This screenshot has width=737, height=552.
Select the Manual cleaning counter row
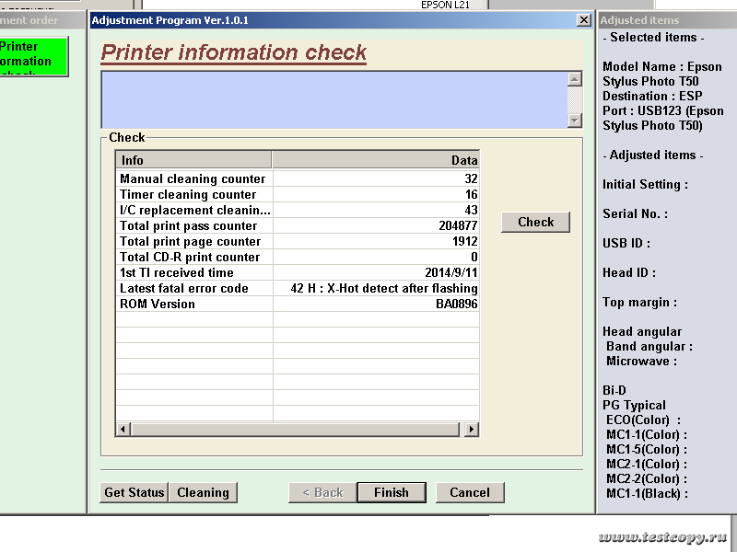[x=193, y=179]
